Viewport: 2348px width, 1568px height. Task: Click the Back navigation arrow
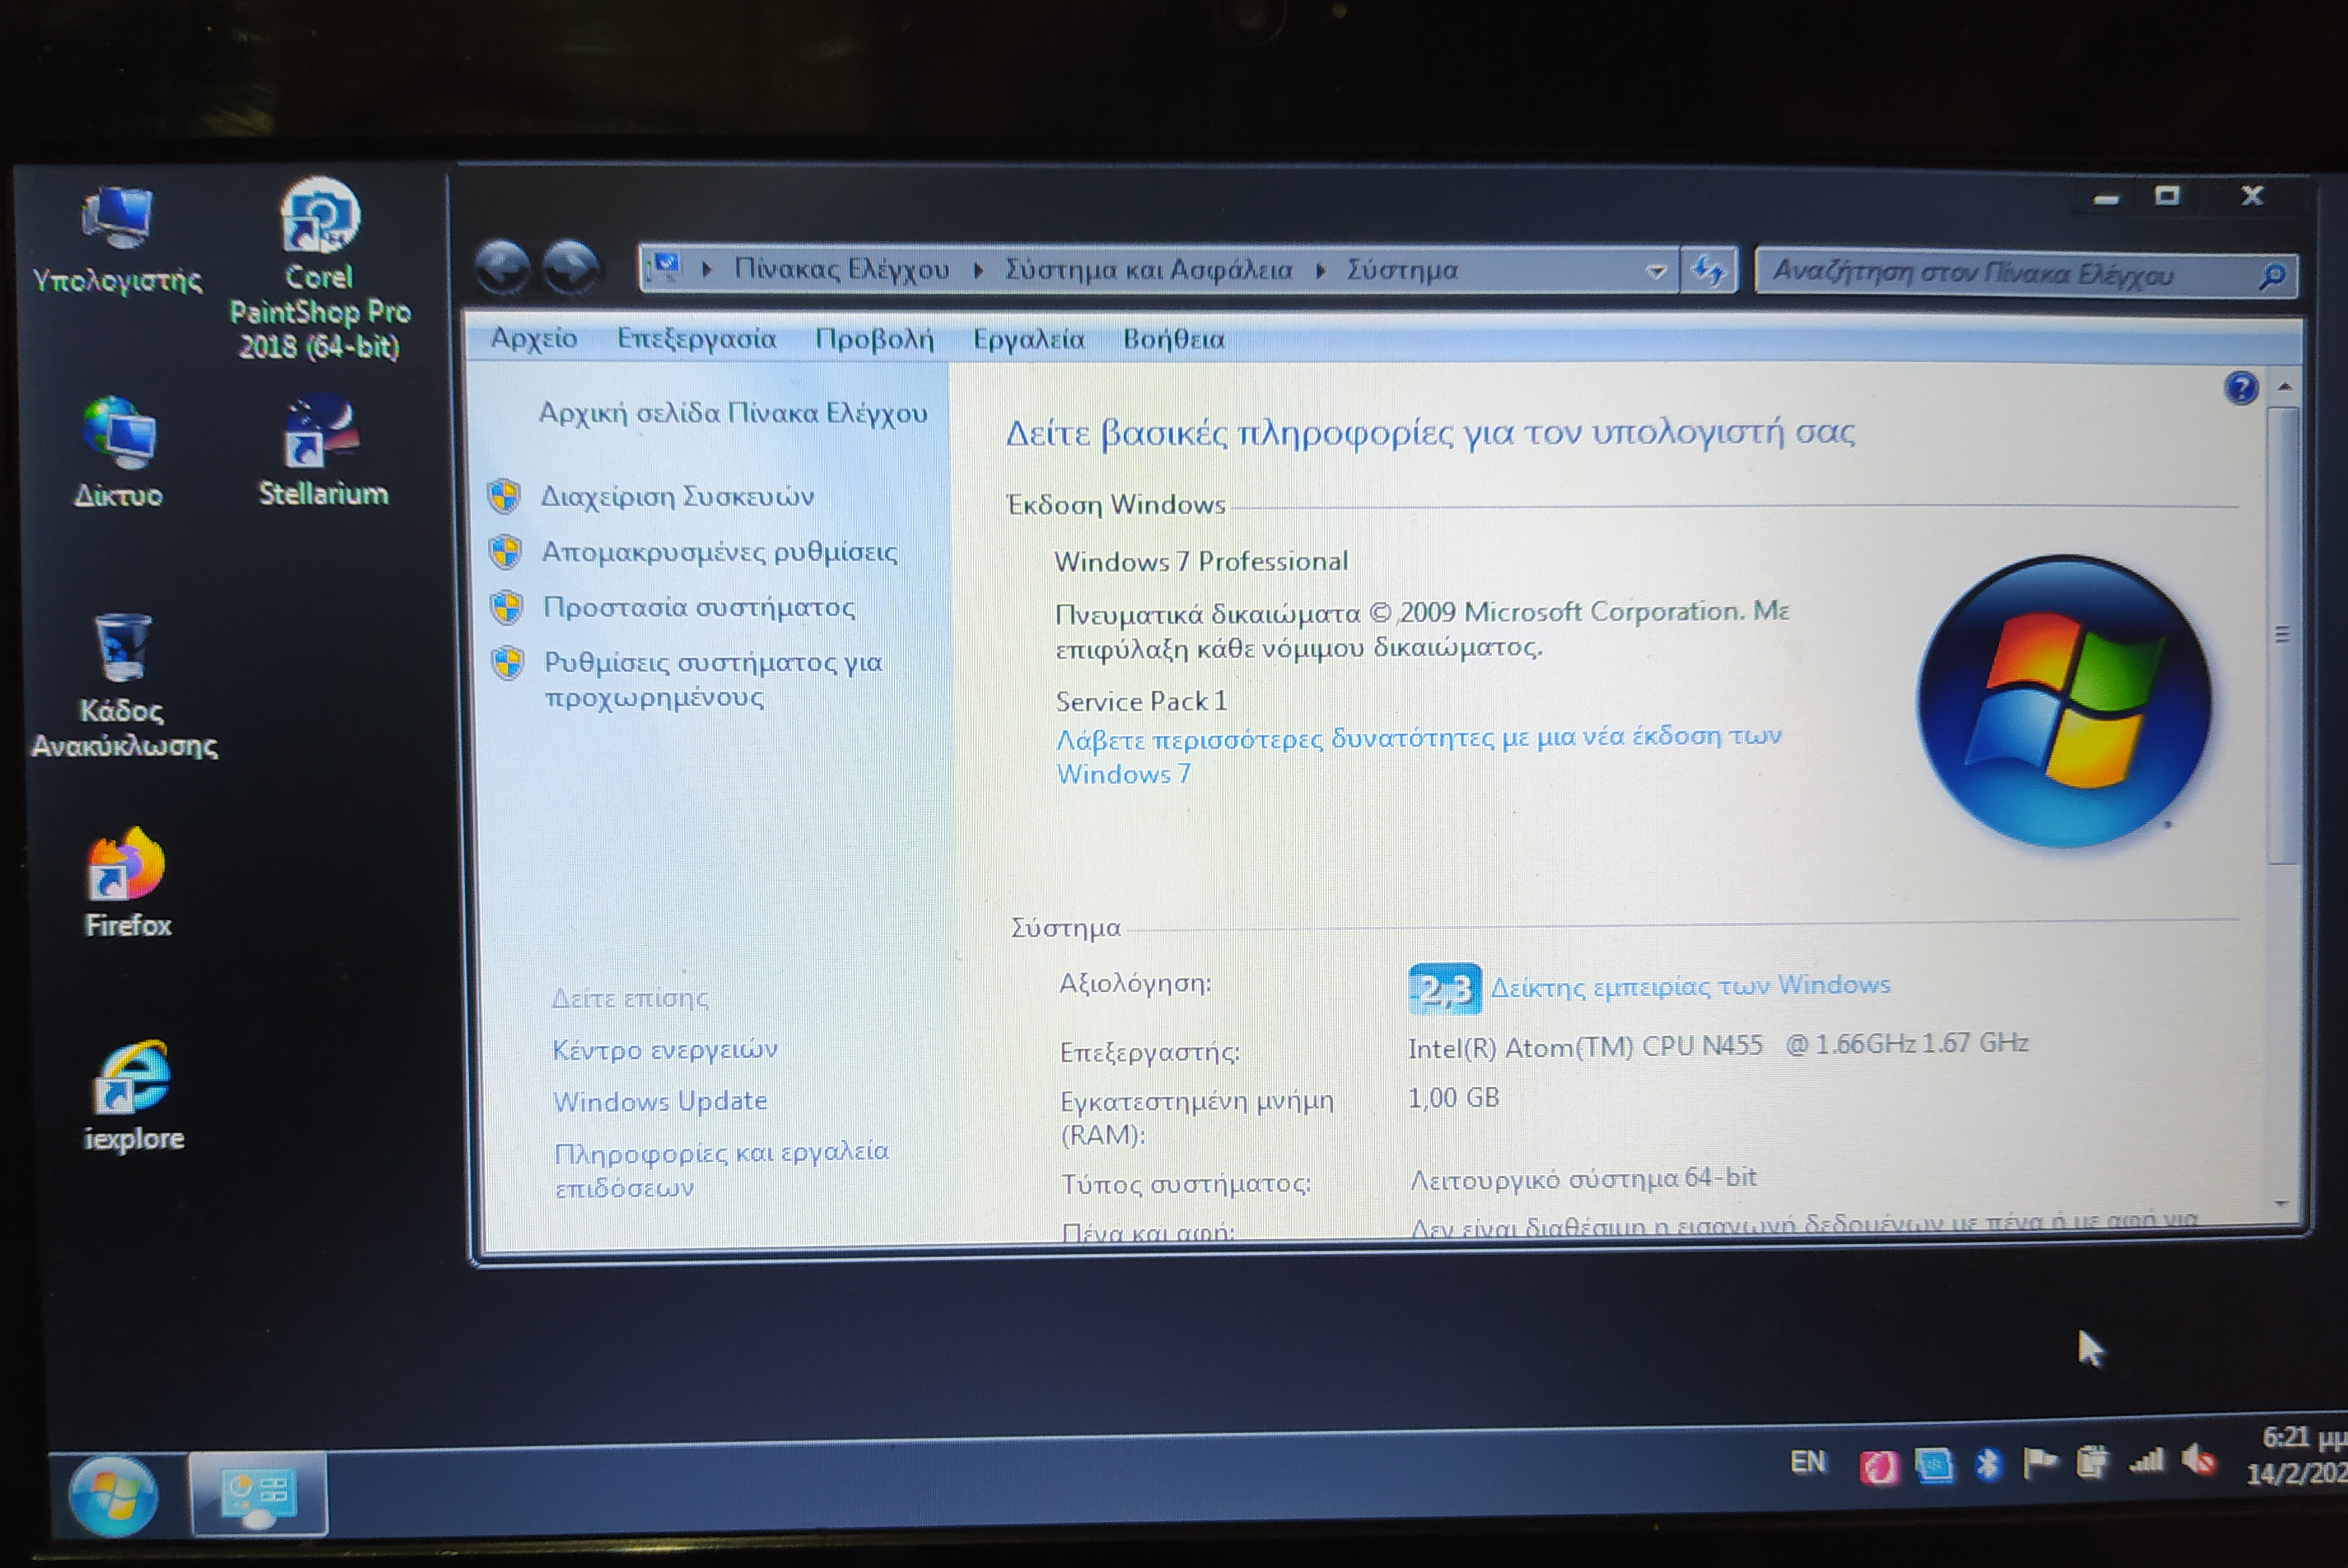tap(503, 268)
